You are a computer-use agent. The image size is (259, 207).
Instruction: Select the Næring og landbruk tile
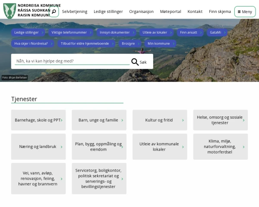pyautogui.click(x=38, y=147)
